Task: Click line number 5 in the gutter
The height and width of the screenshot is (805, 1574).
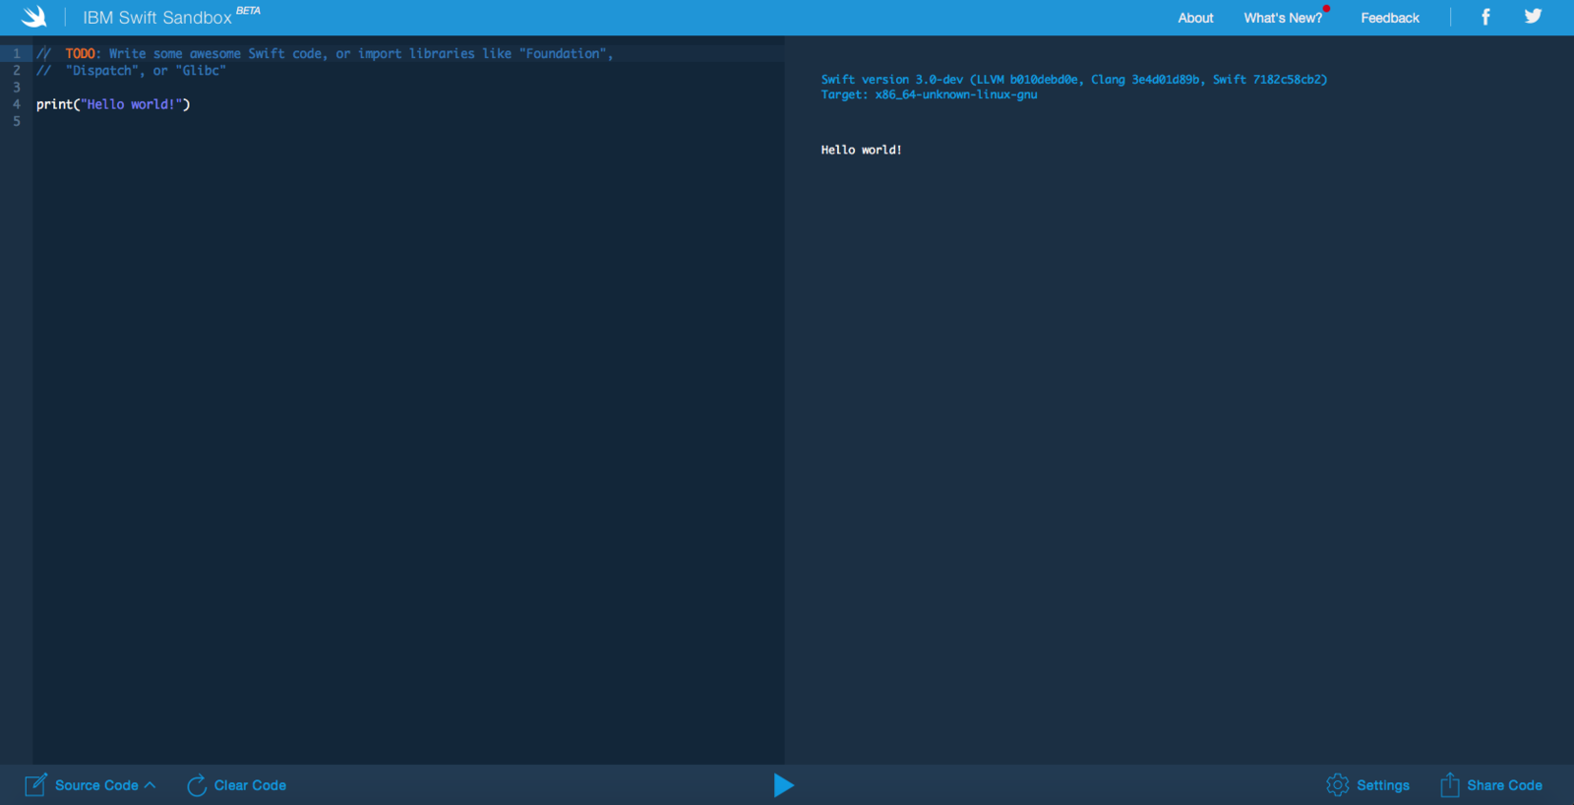Action: (17, 121)
